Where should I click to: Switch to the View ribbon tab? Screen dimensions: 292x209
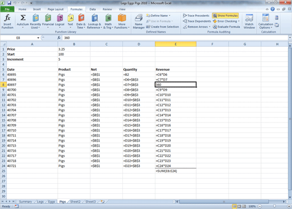tap(122, 9)
